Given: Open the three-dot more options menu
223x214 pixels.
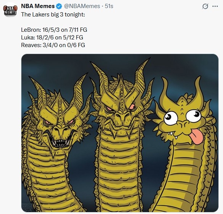Looking at the screenshot, I should click(x=215, y=6).
